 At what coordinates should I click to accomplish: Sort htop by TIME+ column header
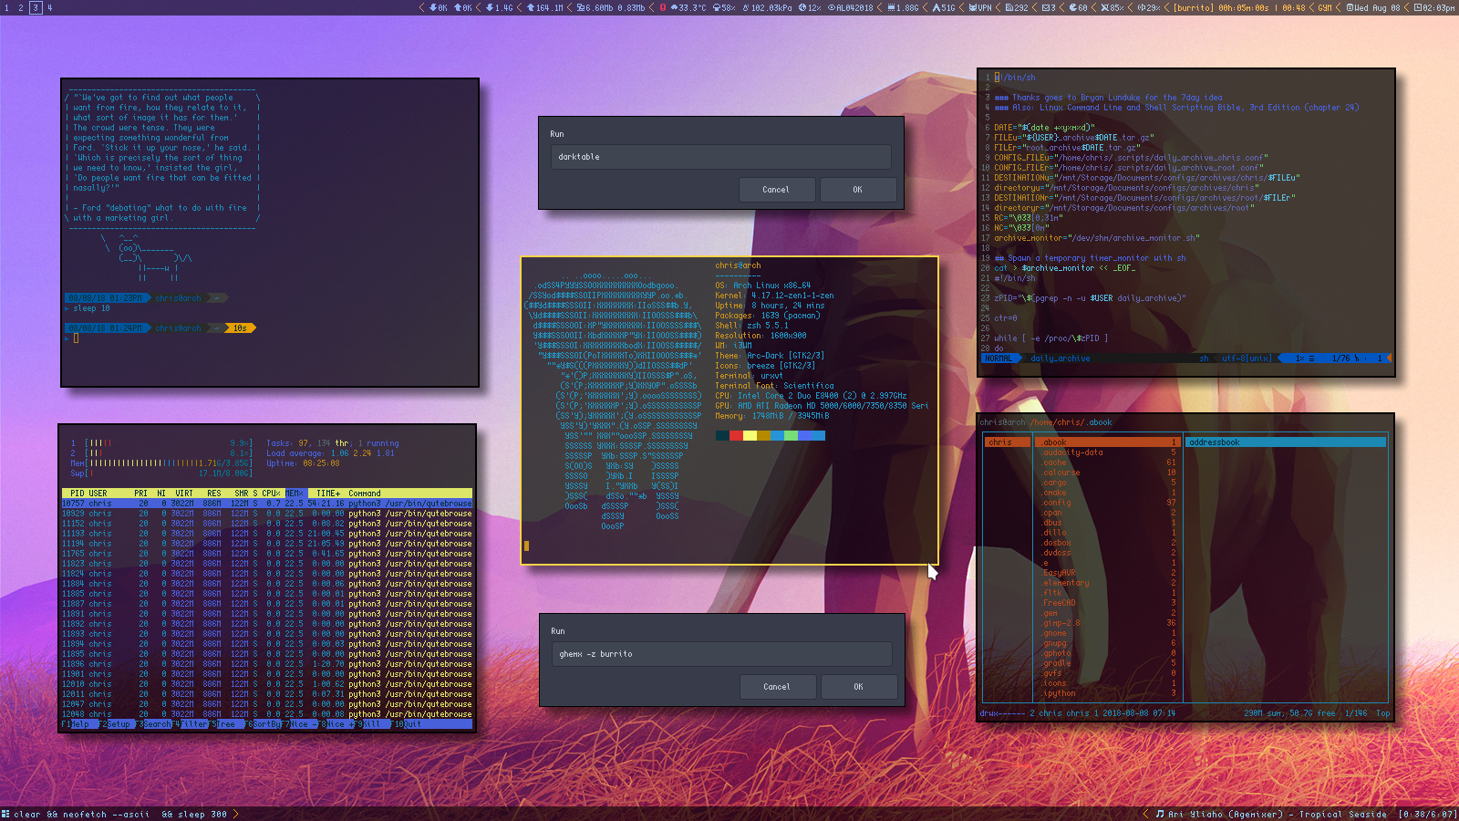tap(327, 494)
